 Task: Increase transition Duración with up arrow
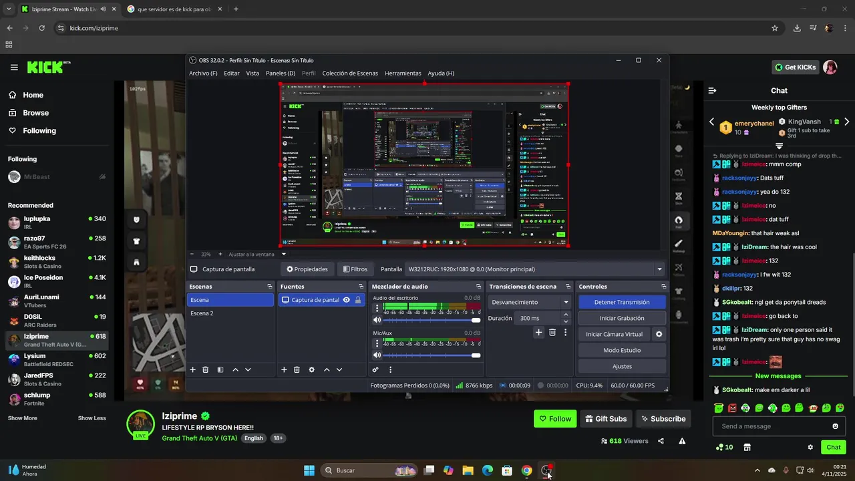(x=566, y=315)
